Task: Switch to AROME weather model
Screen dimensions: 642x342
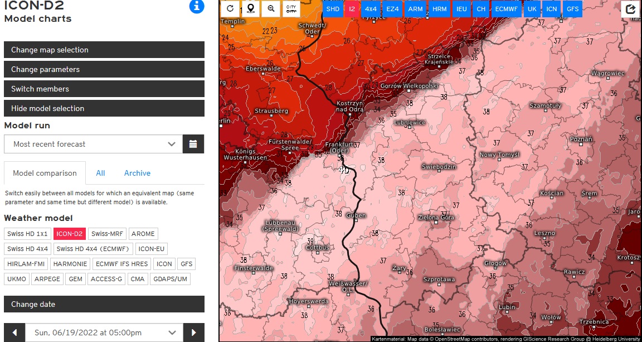Action: click(x=143, y=234)
